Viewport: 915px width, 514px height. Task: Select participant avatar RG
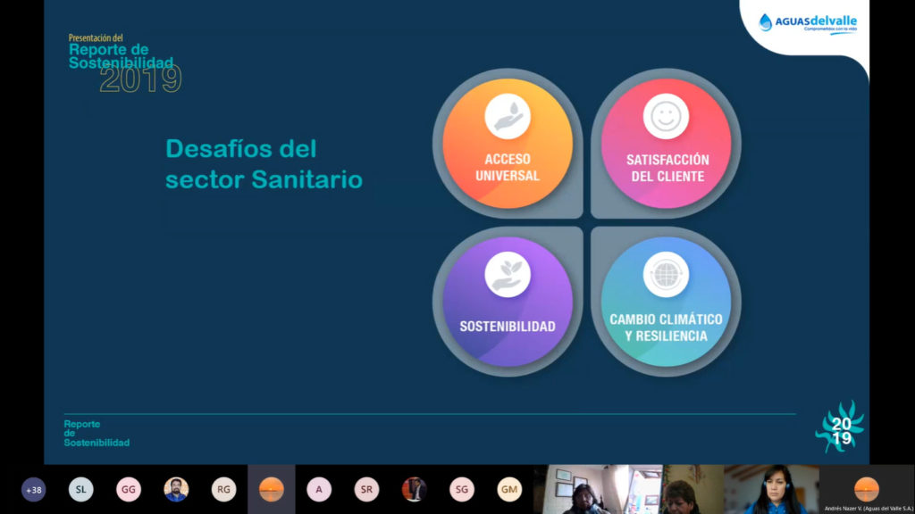click(223, 489)
